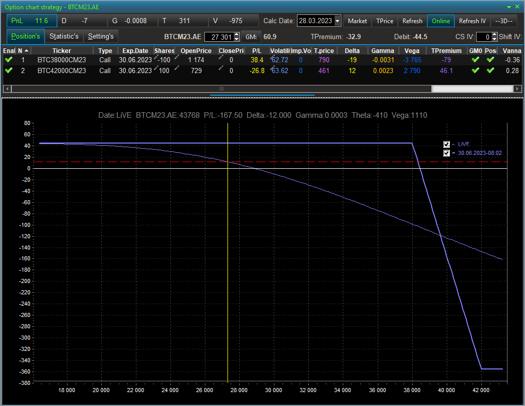Click the 1 174 open price cell
525x406 pixels.
[x=196, y=60]
